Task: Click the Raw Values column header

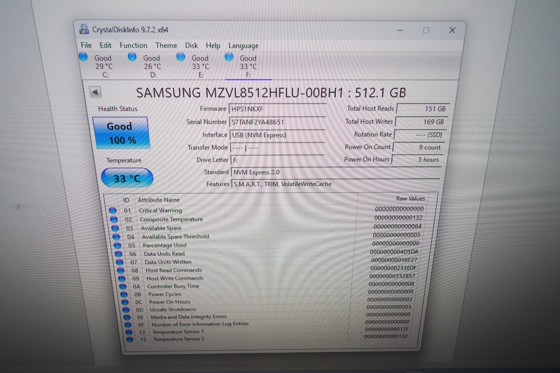Action: point(411,198)
